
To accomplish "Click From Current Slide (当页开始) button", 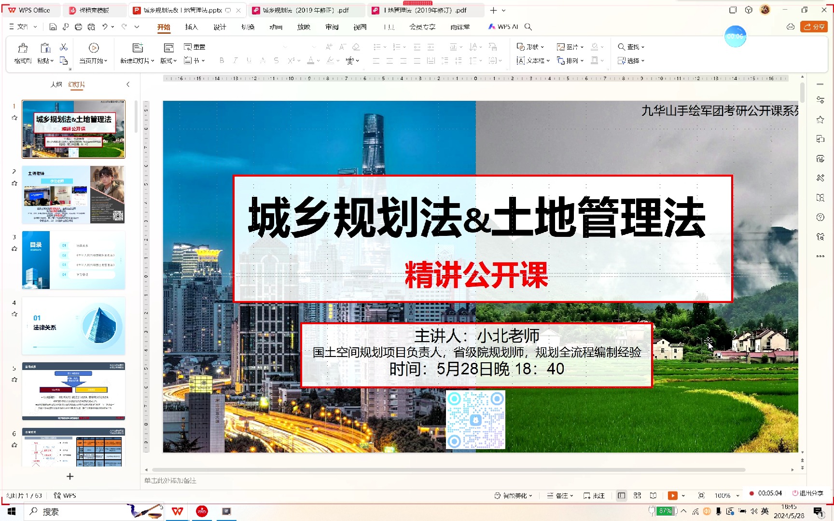I will [x=94, y=53].
